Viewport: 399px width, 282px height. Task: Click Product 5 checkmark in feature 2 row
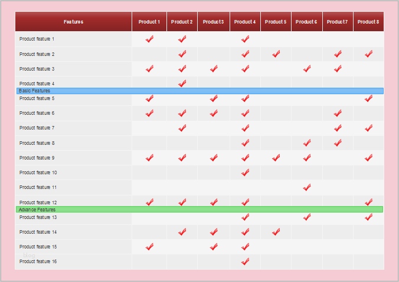[x=276, y=54]
